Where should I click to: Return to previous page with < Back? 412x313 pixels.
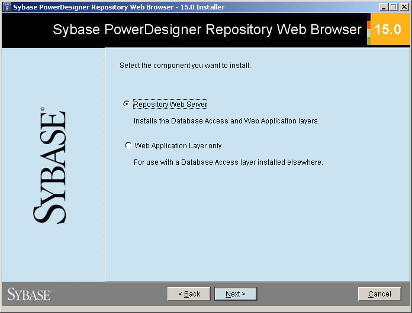coord(189,294)
